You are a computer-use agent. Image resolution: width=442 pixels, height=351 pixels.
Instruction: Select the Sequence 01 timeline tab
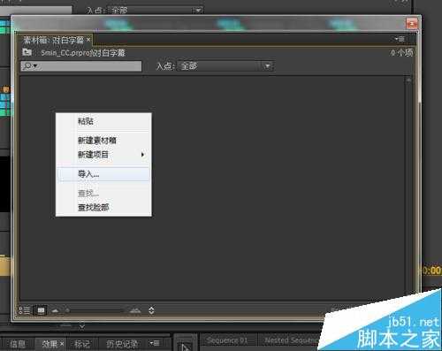[x=227, y=340]
